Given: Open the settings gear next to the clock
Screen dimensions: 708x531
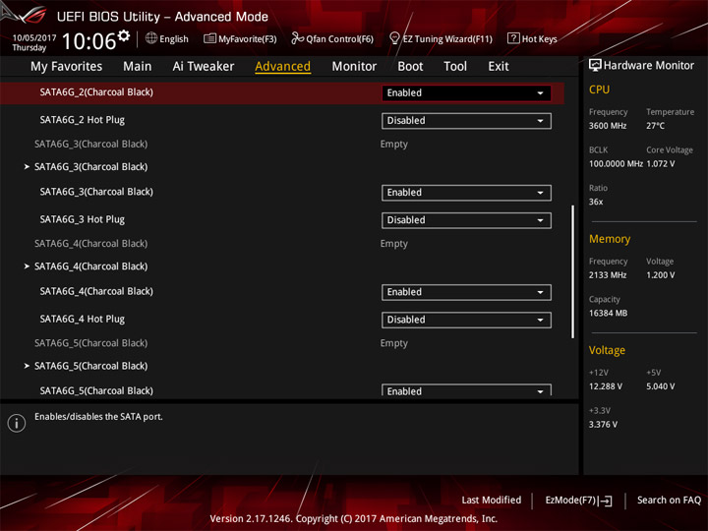Looking at the screenshot, I should click(124, 35).
